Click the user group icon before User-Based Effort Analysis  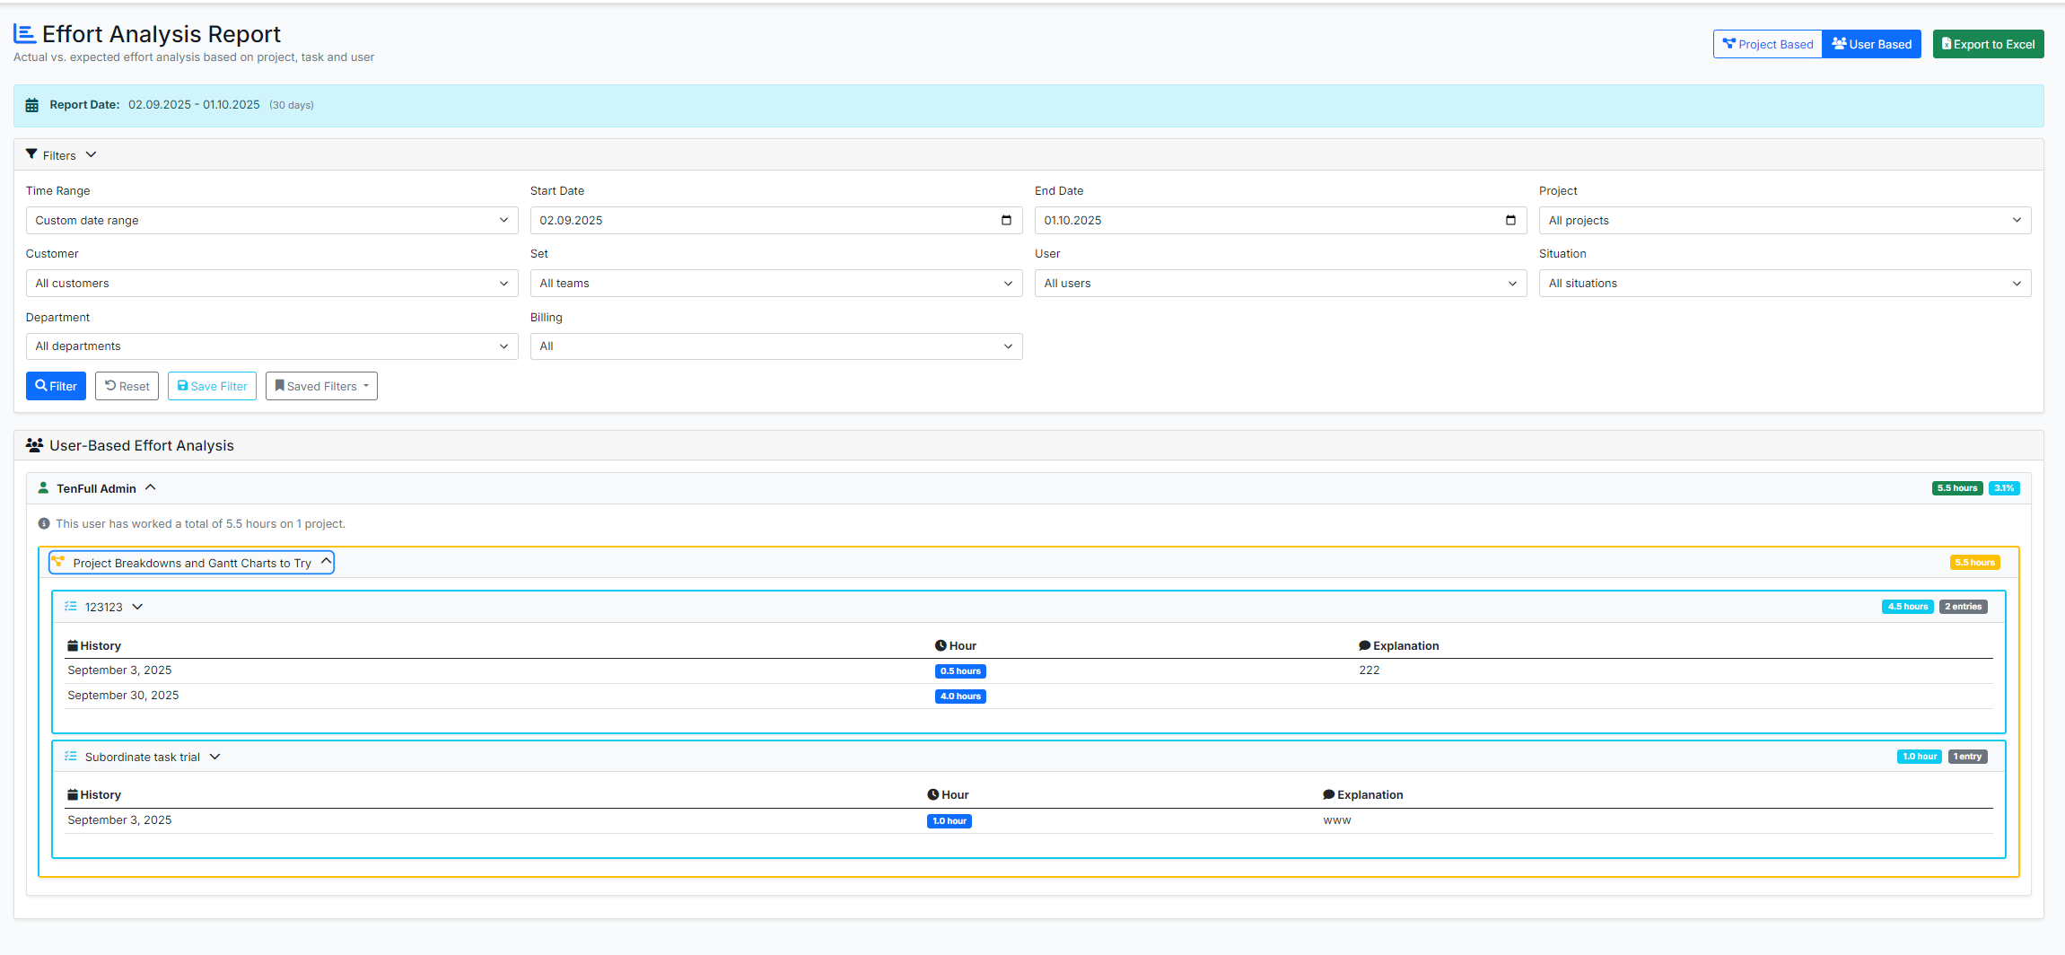click(x=34, y=445)
